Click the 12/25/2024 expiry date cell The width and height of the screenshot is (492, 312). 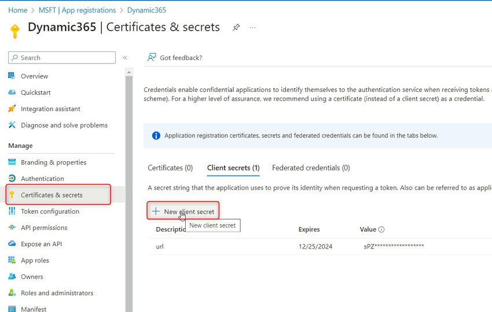pos(315,247)
